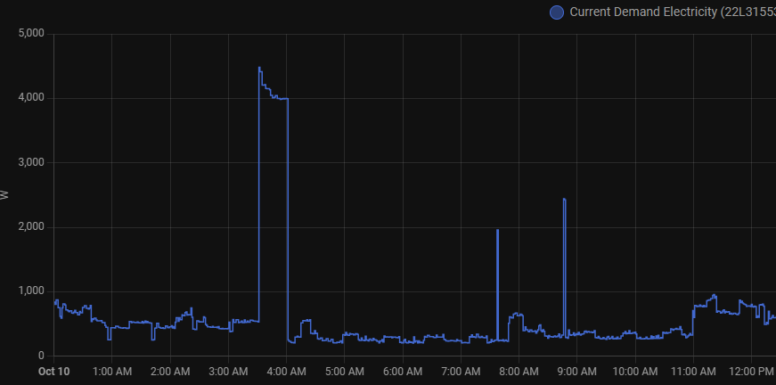Click the 5,000 value on the y-axis
This screenshot has width=776, height=385.
(30, 34)
